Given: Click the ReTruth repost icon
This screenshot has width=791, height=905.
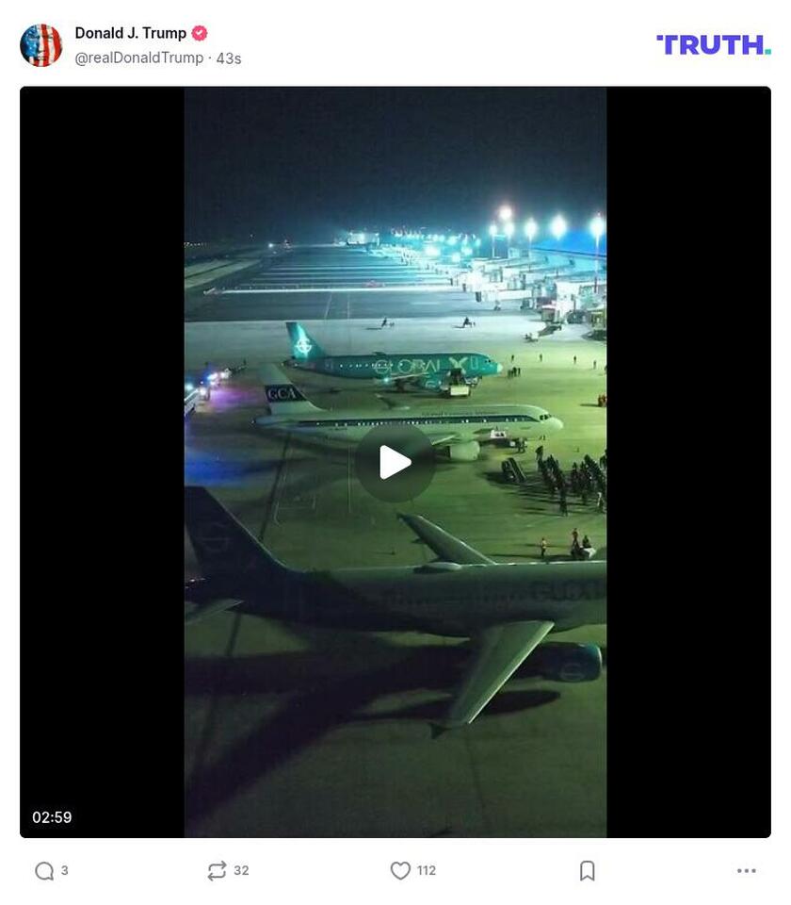Looking at the screenshot, I should pos(217,870).
